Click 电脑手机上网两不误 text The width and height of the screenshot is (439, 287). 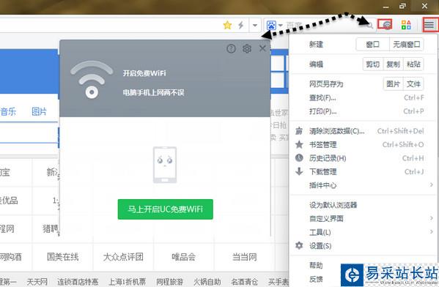click(153, 92)
